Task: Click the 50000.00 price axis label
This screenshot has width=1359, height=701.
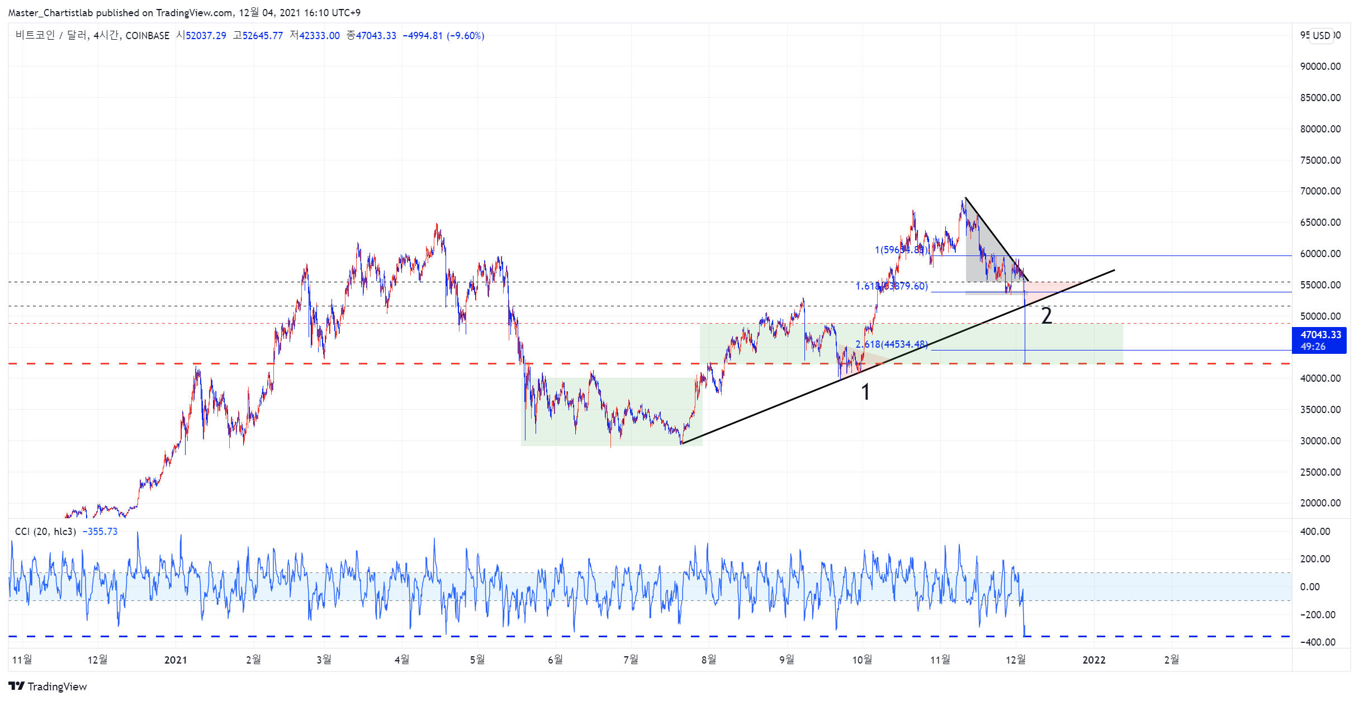Action: (1320, 316)
